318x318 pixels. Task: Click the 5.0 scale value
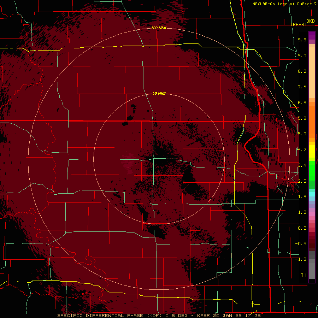point(302,134)
